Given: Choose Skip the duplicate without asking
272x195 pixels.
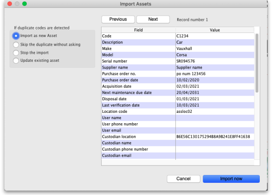Looking at the screenshot, I should (x=17, y=44).
